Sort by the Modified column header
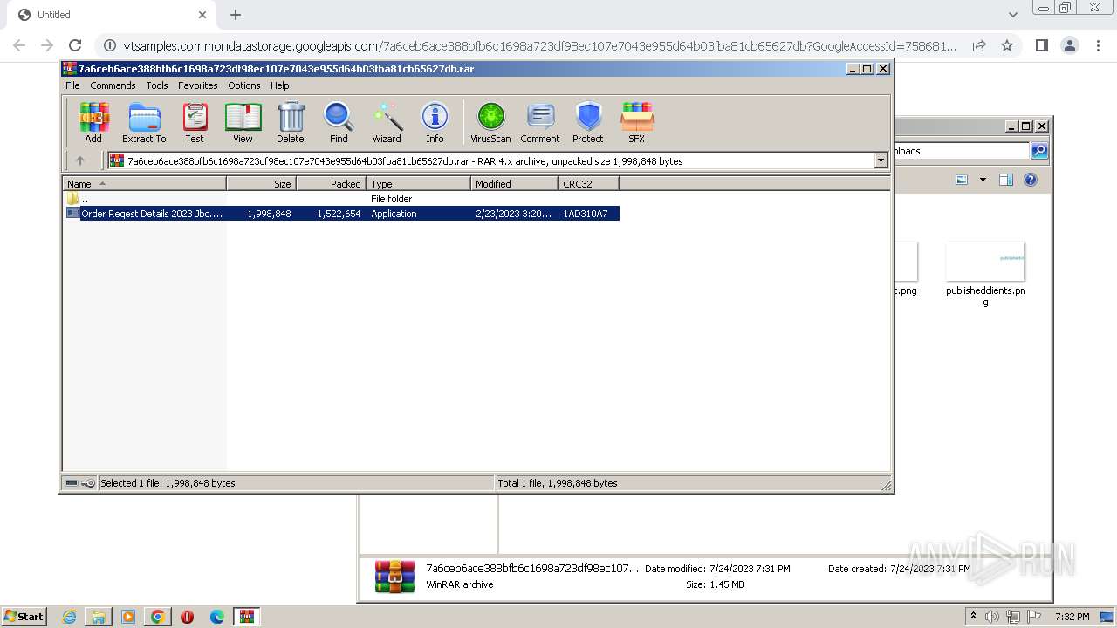Viewport: 1117px width, 628px height. [x=515, y=183]
